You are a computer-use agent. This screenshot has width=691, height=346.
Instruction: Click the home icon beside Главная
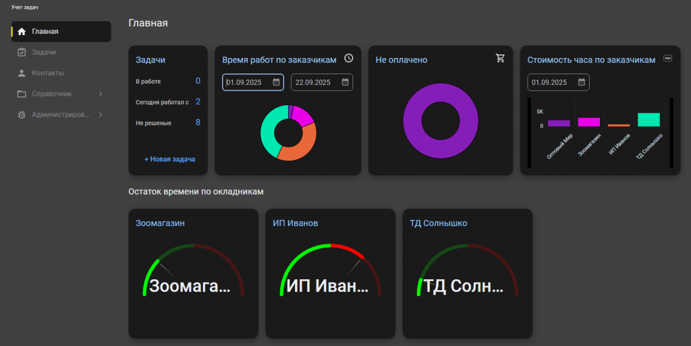click(22, 31)
